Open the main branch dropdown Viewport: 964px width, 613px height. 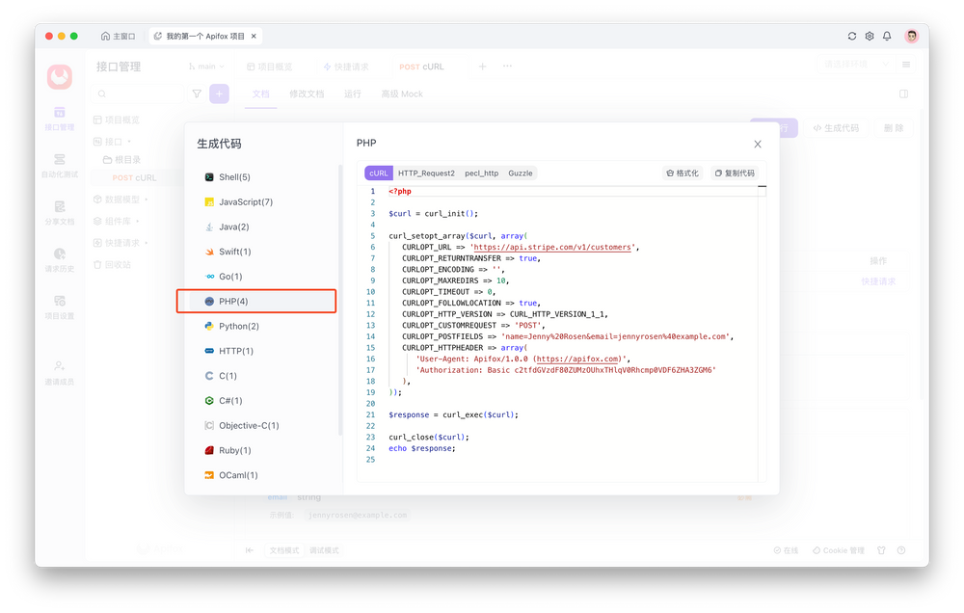point(205,66)
